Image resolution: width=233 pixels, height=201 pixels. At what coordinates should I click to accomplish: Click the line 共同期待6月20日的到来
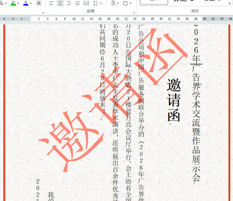(x=103, y=72)
